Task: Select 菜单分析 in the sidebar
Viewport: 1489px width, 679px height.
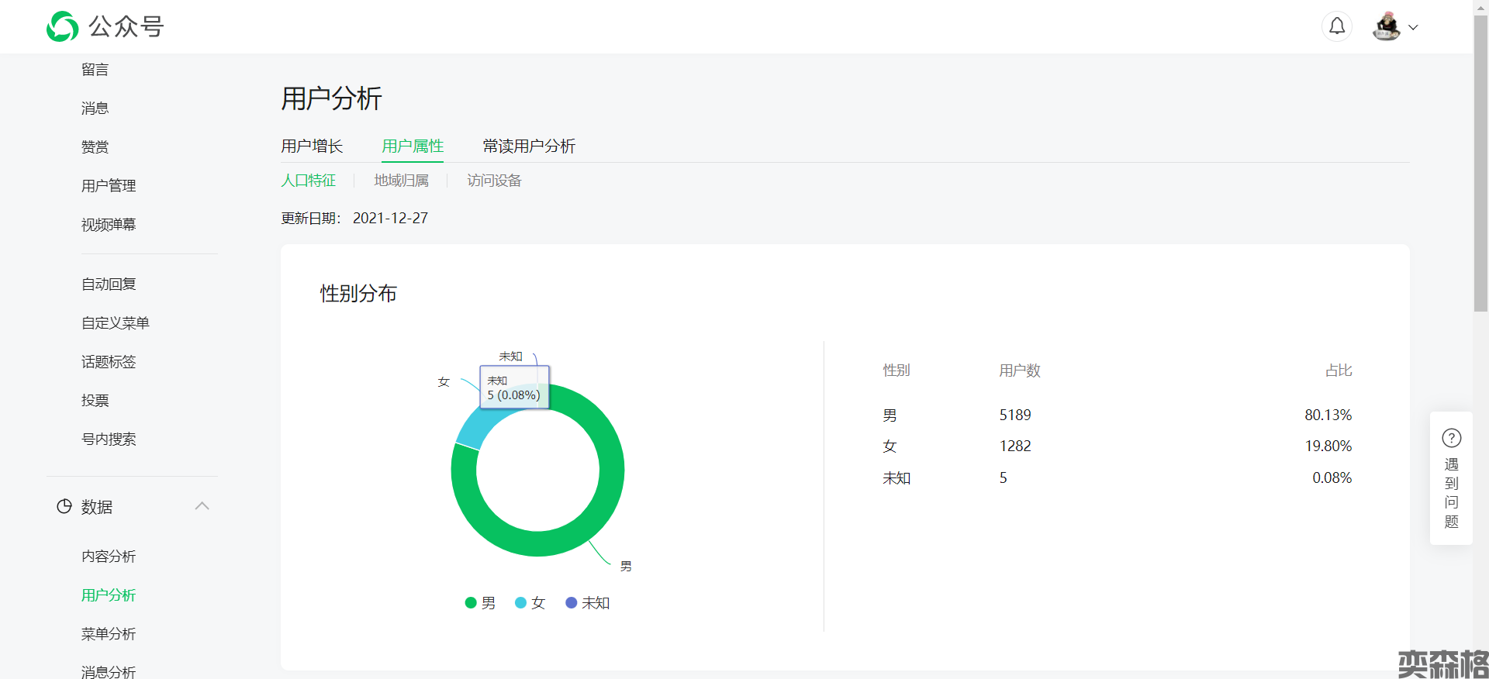Action: point(109,634)
